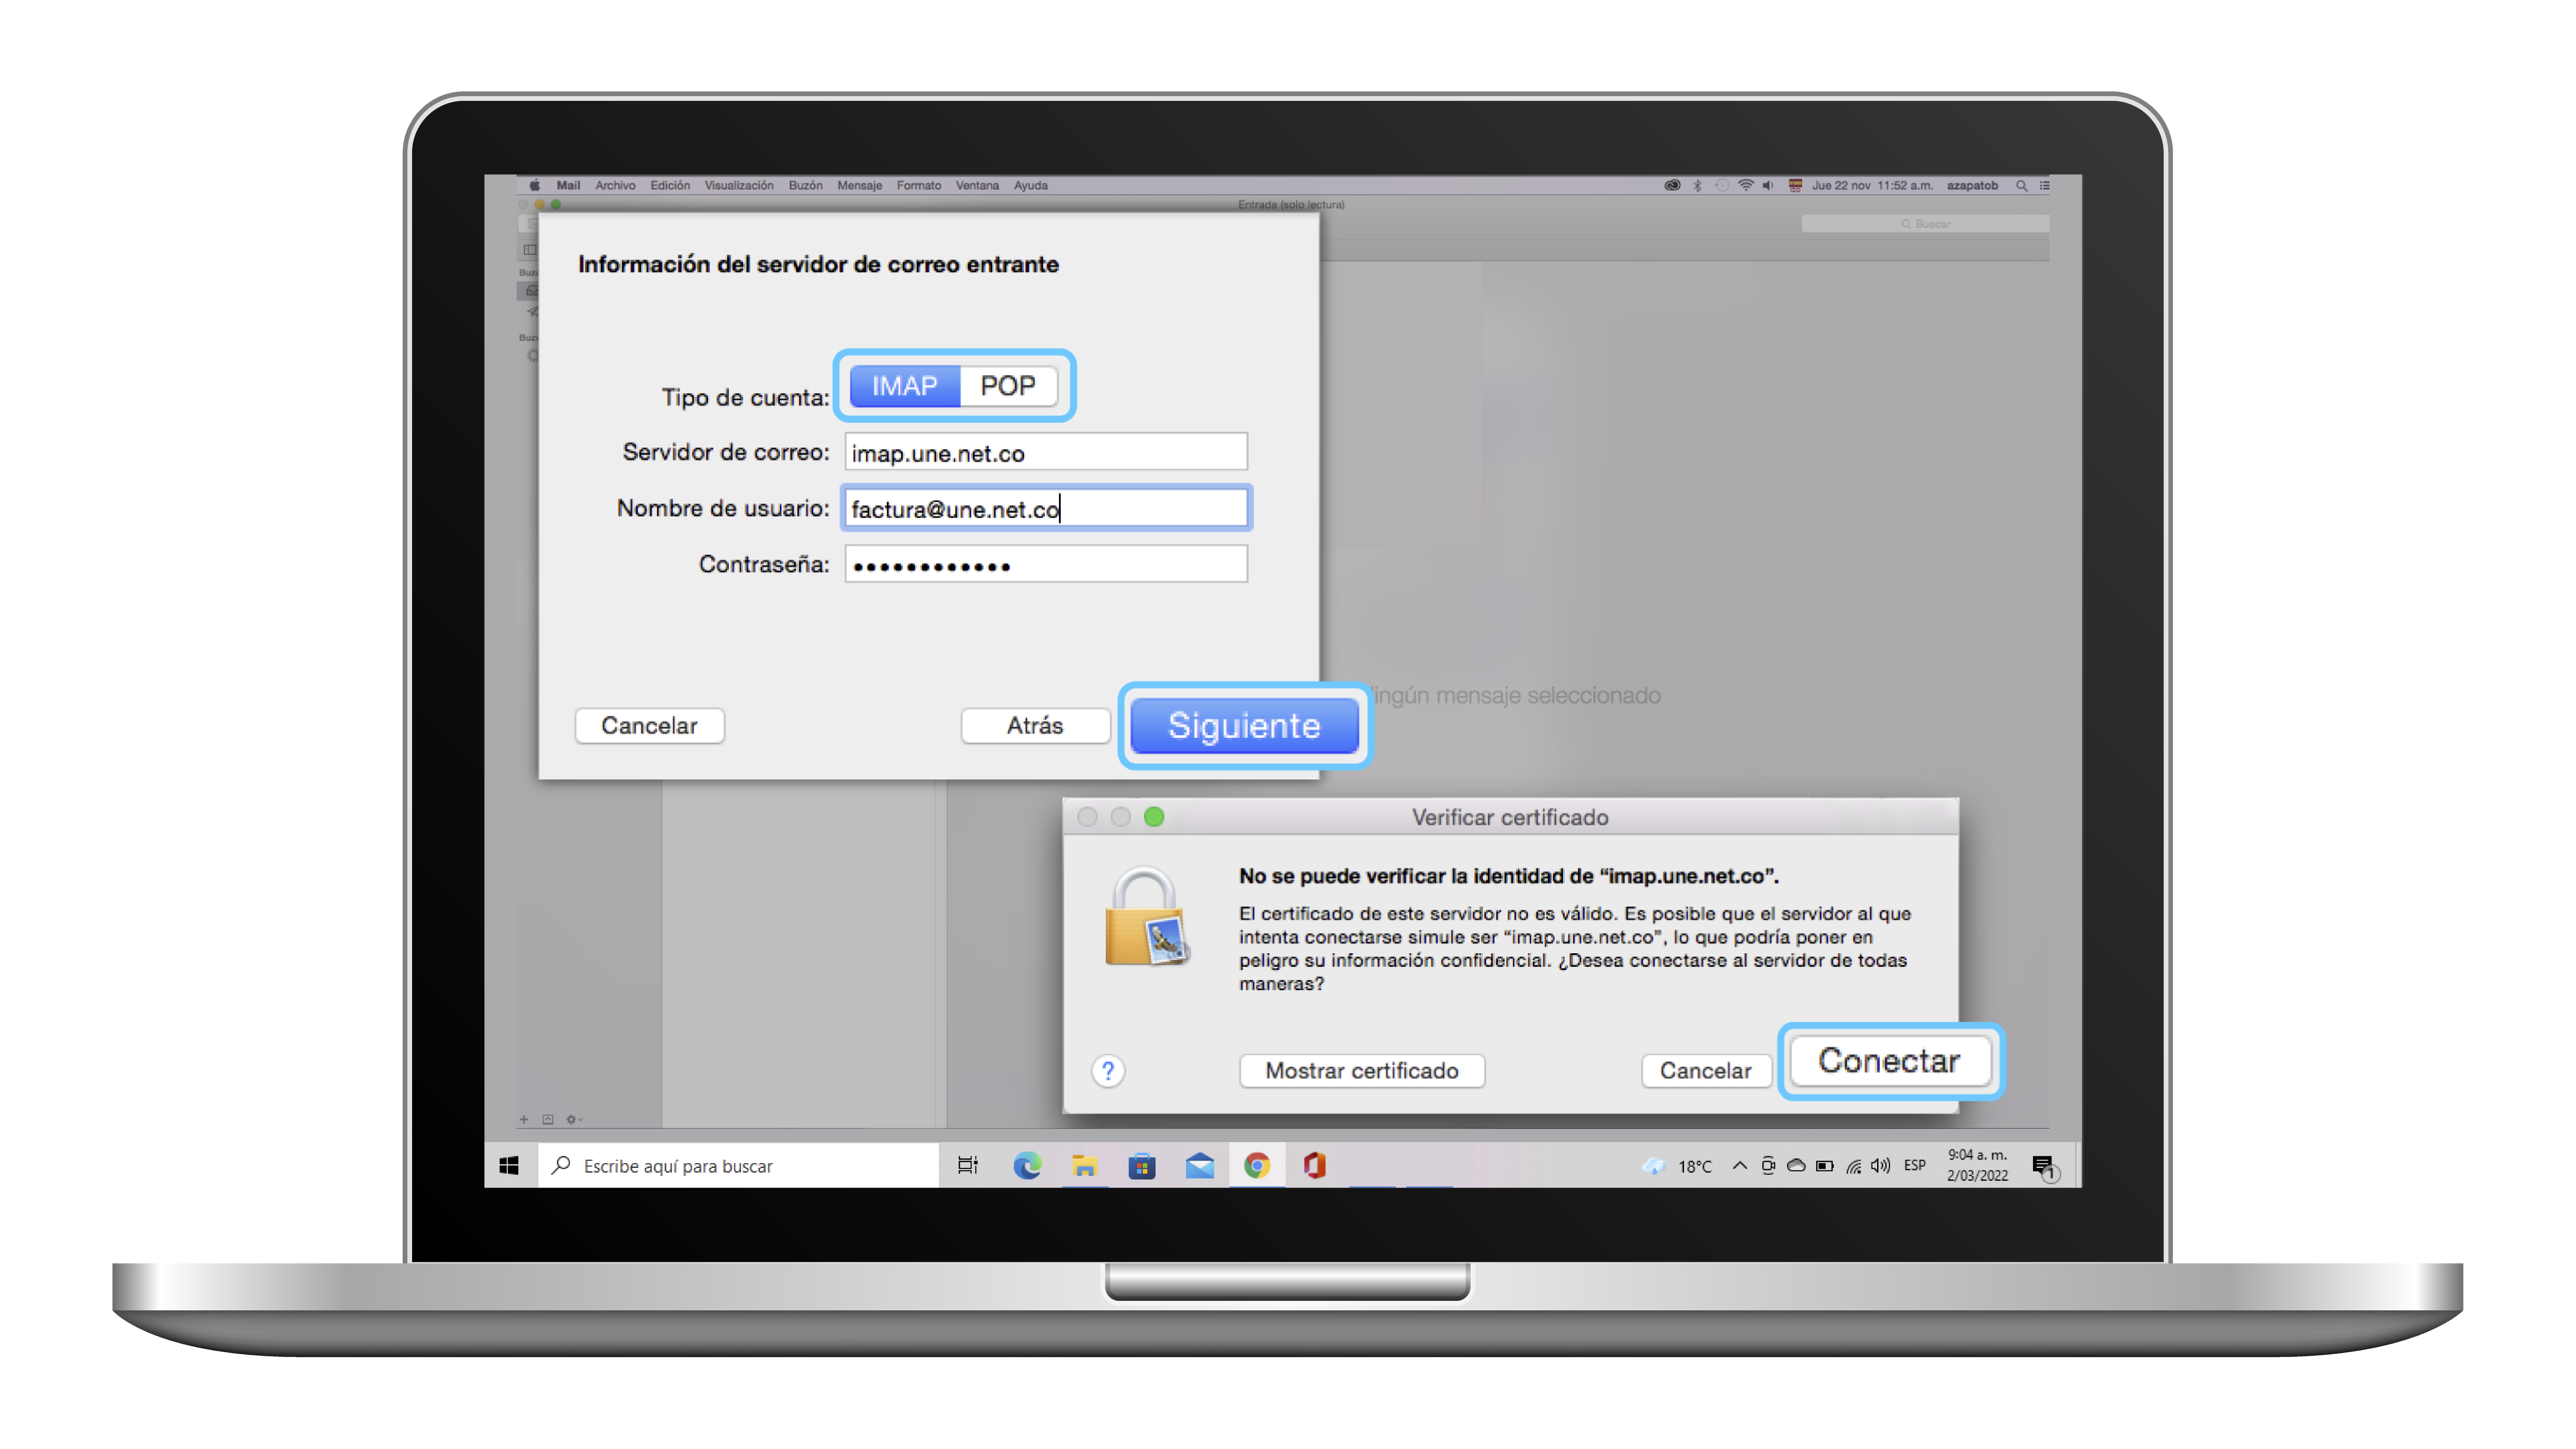Click the 18°C weather widget
The width and height of the screenshot is (2576, 1449).
[1677, 1166]
